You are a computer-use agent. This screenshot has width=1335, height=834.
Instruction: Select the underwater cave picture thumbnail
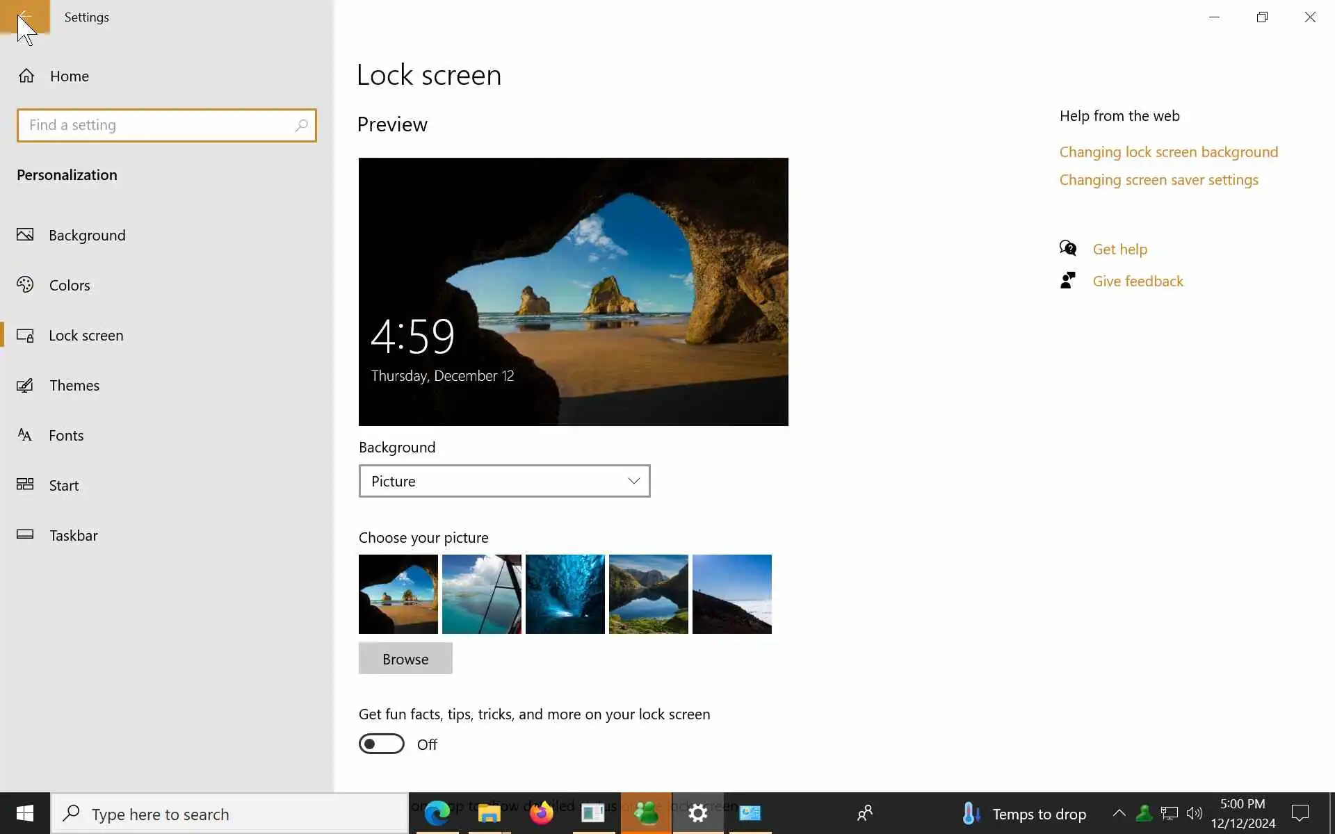pos(565,594)
